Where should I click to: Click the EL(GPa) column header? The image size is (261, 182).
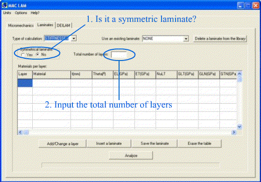point(124,74)
